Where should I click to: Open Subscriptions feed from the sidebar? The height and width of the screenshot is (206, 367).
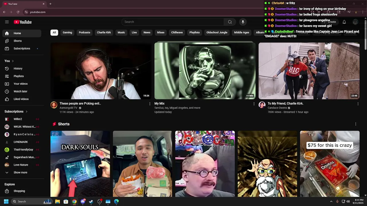pyautogui.click(x=22, y=49)
